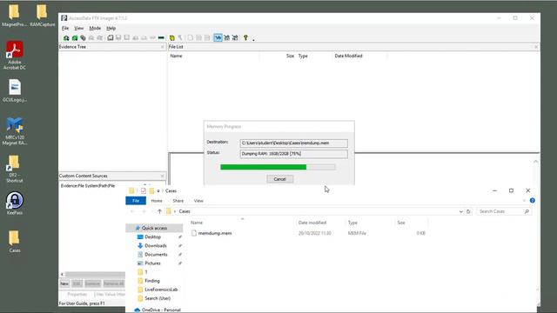Screen dimensions: 557x313
Task: Select the Cases folder on desktop
Action: point(15,242)
